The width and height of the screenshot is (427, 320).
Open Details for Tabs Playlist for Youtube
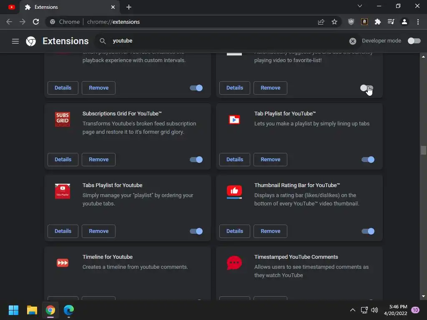point(63,231)
